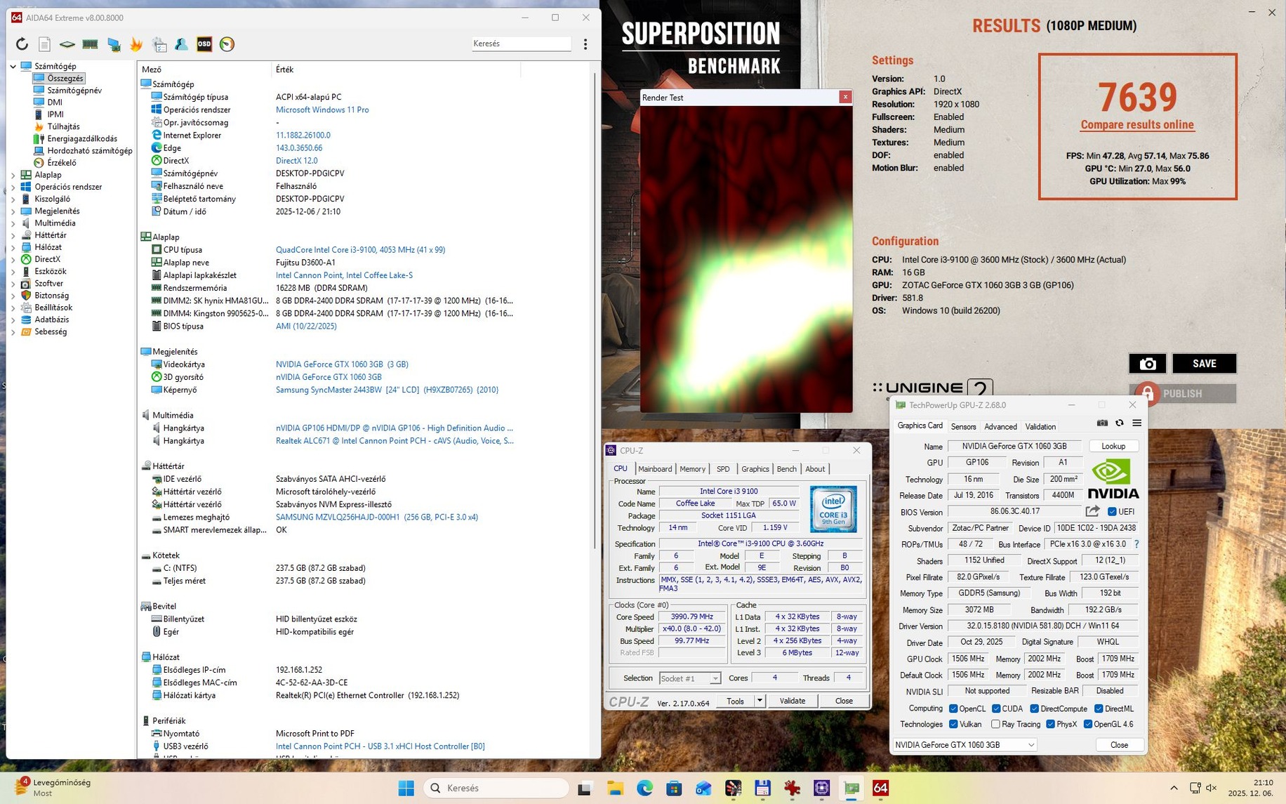Enable the Ray Tracing checkbox

pos(995,724)
